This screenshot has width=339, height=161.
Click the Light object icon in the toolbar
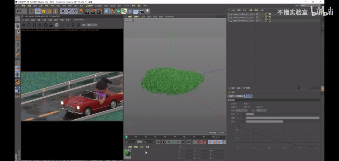click(x=148, y=11)
